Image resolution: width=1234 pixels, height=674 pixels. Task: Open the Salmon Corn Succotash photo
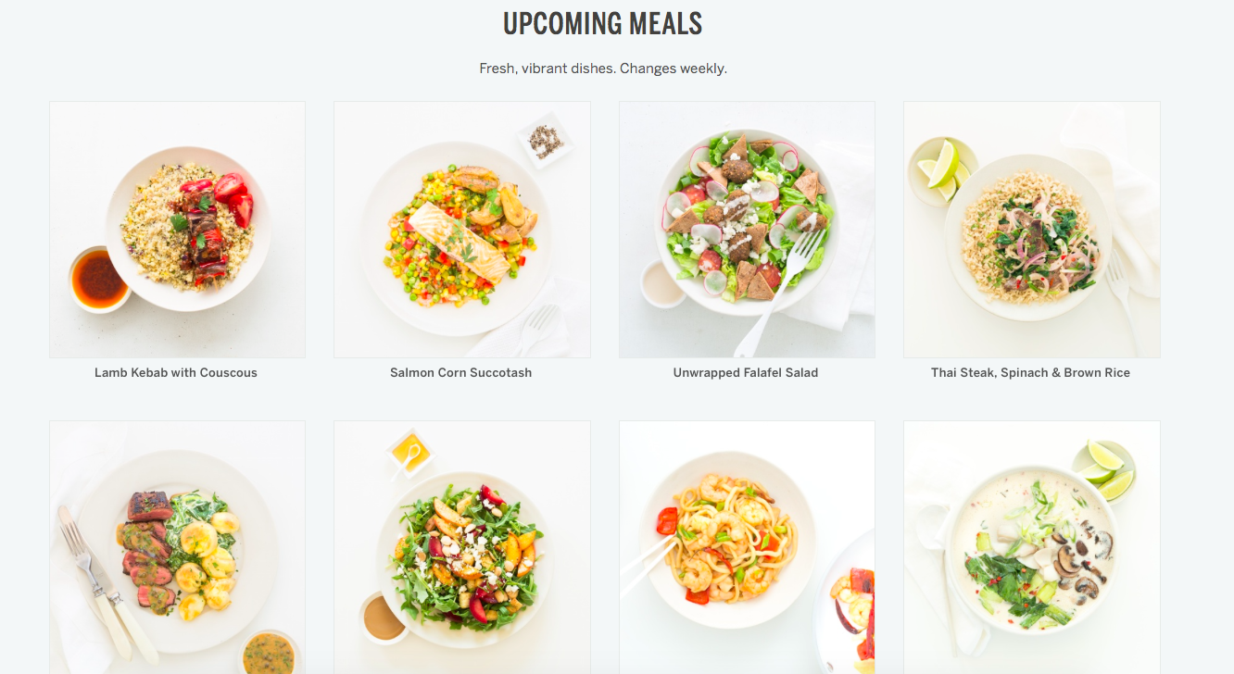coord(462,230)
